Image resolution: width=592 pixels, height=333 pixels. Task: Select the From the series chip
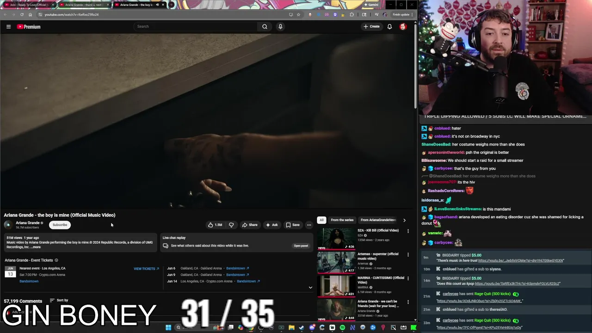point(342,220)
